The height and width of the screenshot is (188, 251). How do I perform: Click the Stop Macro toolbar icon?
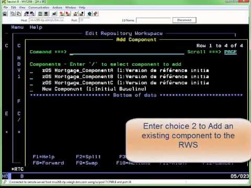tap(68, 14)
